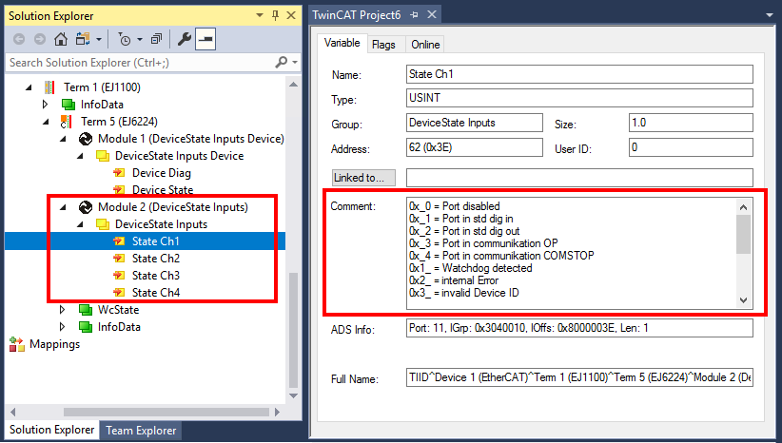
Task: Click the tree vertical scrollbar up arrow
Action: (293, 85)
